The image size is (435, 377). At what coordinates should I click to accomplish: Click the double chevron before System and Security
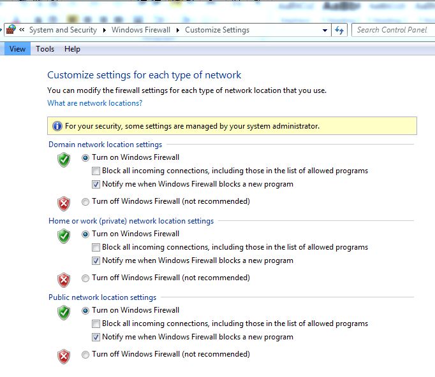click(22, 30)
